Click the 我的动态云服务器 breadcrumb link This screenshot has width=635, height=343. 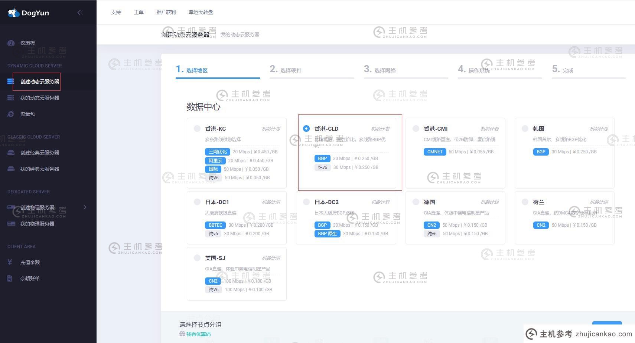pyautogui.click(x=240, y=34)
